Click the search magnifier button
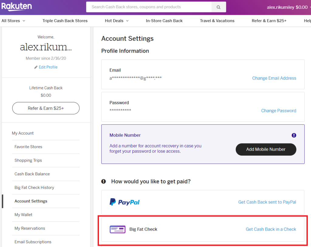Screen dimensions: 311x247 click(219, 7)
